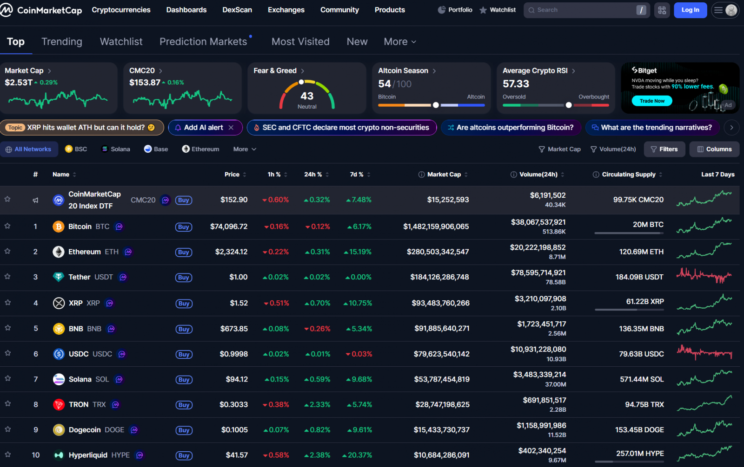Screen dimensions: 744x467
Task: Open the Filters panel
Action: 664,149
